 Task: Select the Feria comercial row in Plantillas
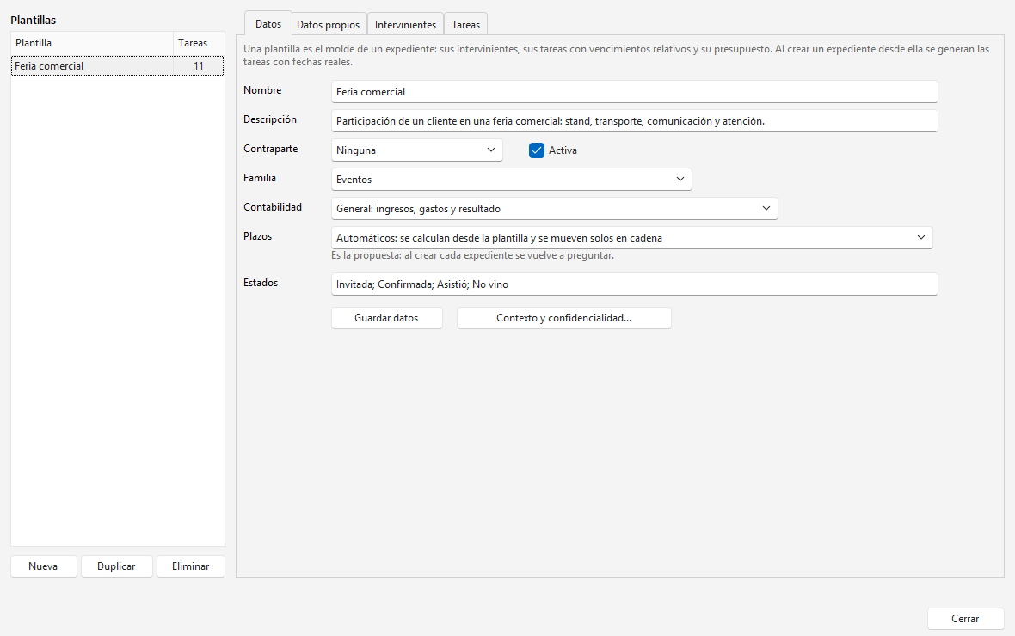click(x=117, y=66)
